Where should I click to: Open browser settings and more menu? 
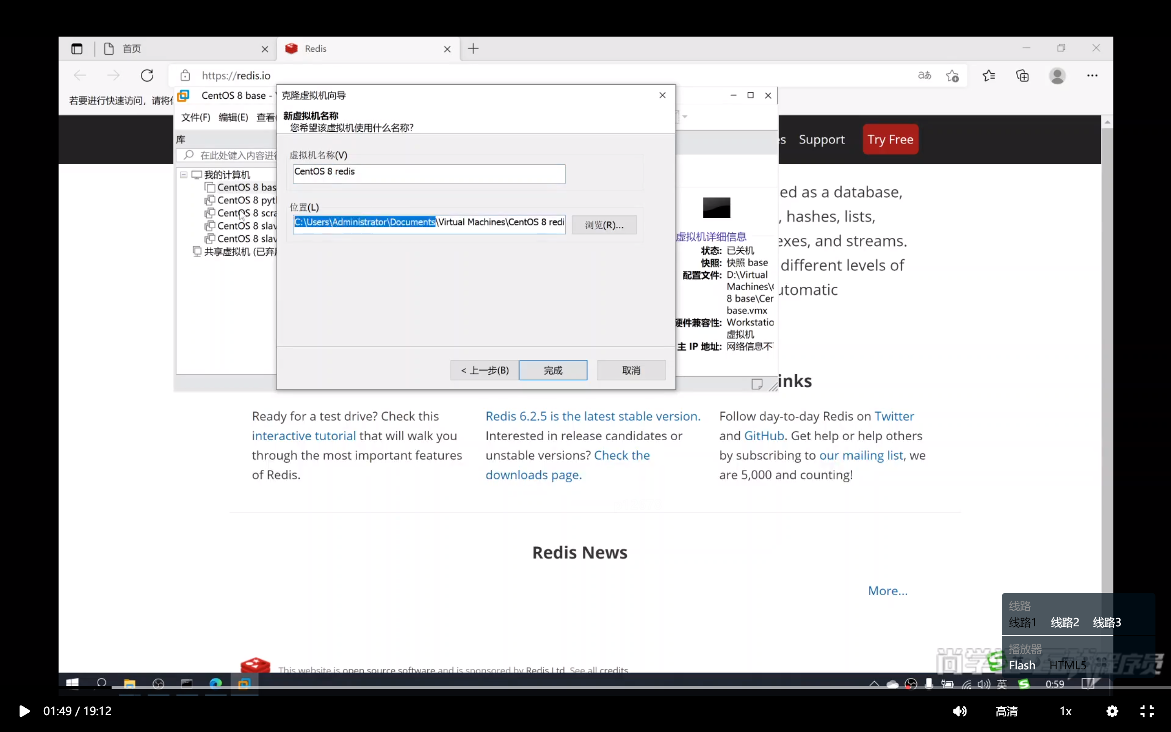pyautogui.click(x=1092, y=75)
